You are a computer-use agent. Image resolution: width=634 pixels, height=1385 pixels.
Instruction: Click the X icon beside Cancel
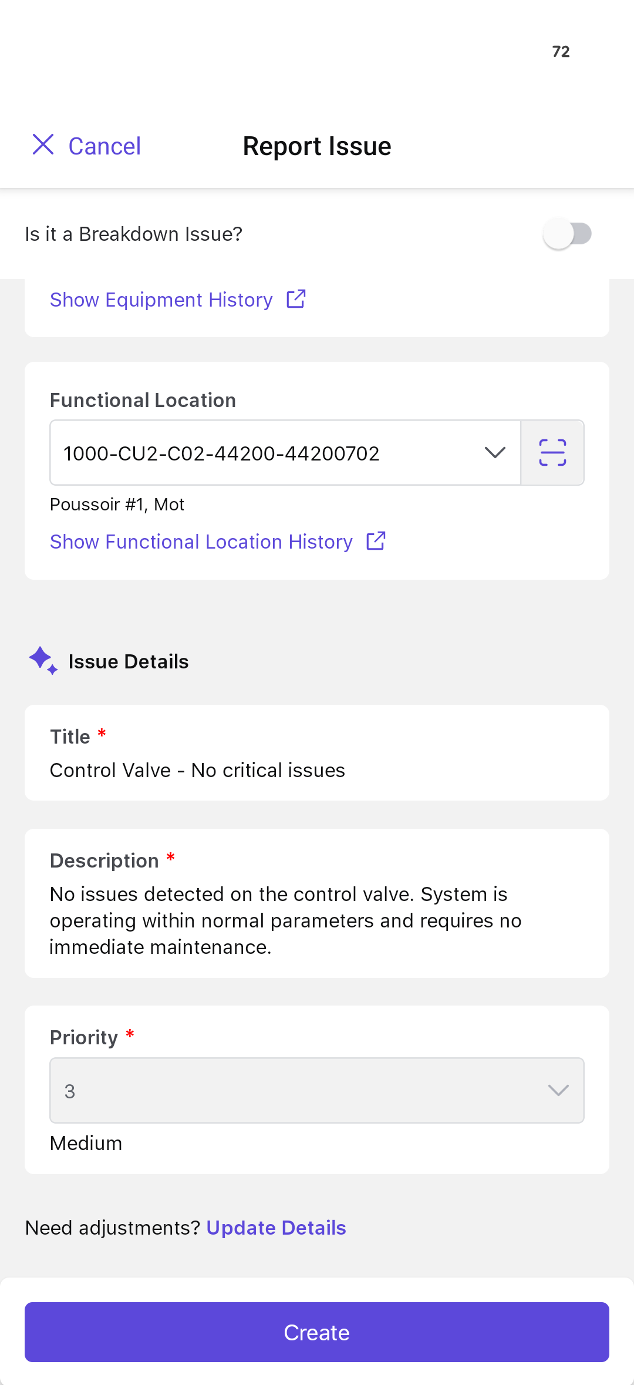pos(43,144)
